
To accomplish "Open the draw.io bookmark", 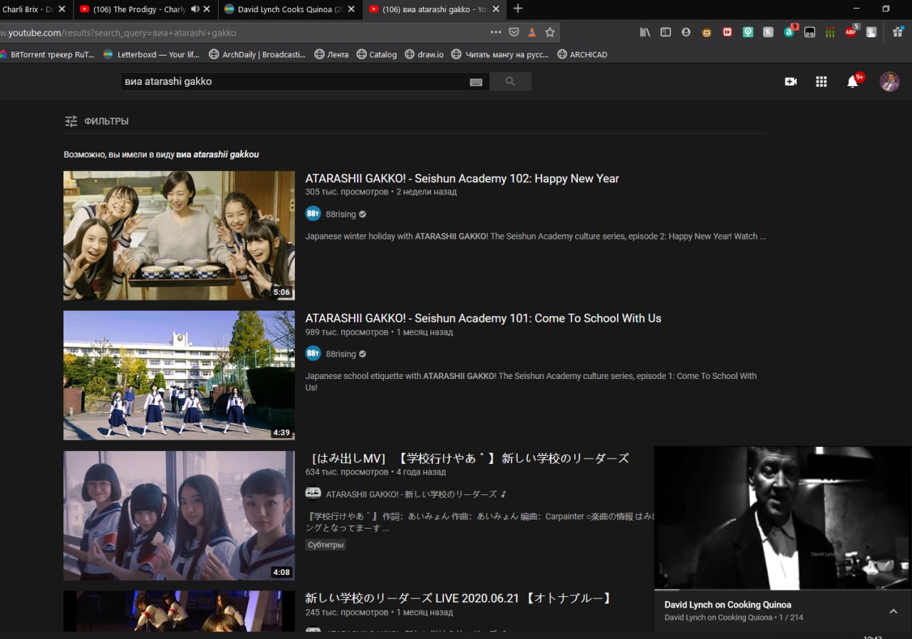I will [424, 55].
